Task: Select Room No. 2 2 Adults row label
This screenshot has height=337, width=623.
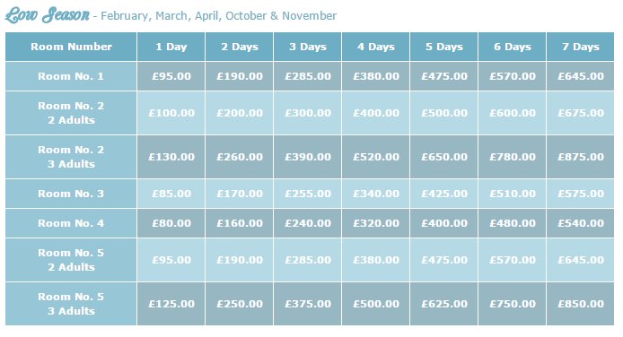Action: pyautogui.click(x=71, y=113)
